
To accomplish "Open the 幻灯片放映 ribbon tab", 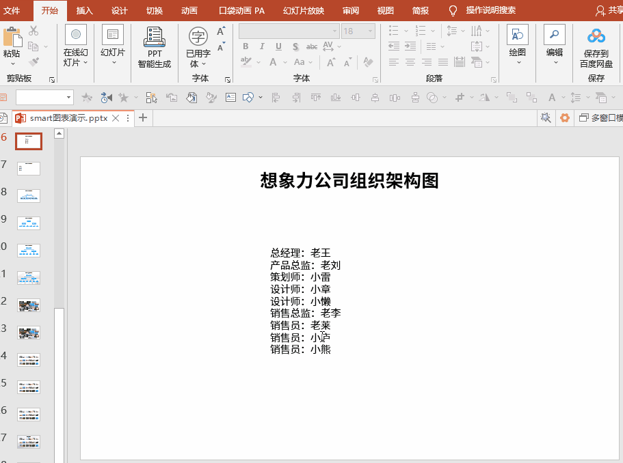I will [304, 10].
